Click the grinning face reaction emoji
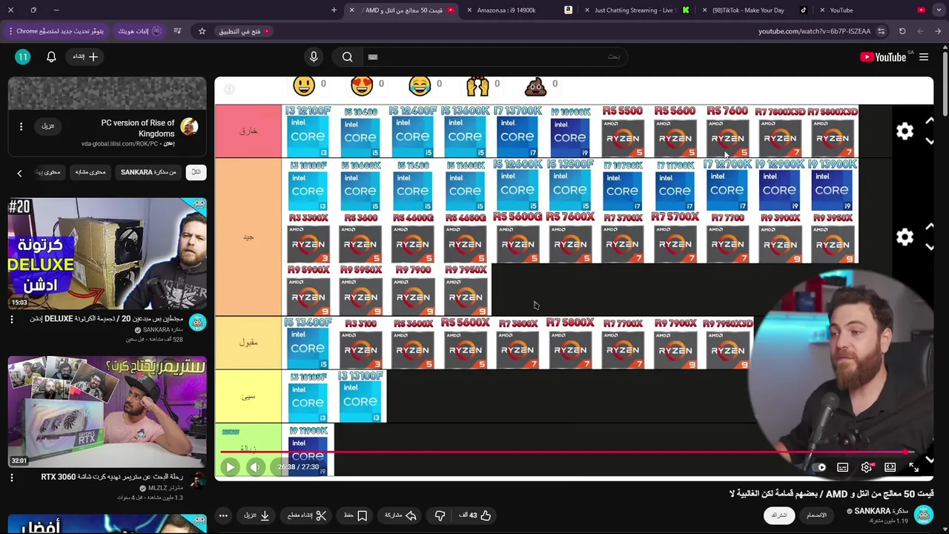949x534 pixels. (304, 86)
